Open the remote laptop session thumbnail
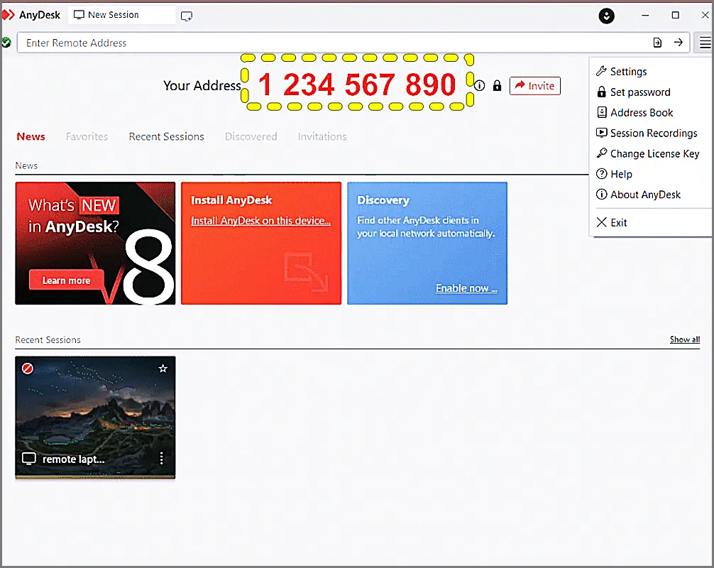Viewport: 714px width, 568px height. click(95, 417)
